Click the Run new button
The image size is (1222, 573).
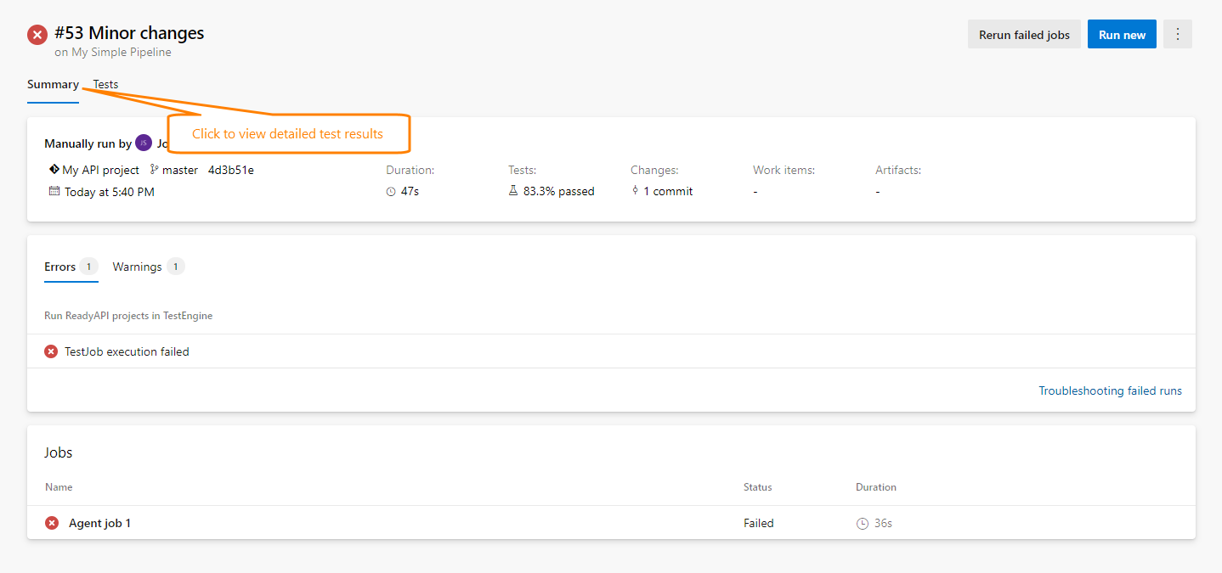1122,34
